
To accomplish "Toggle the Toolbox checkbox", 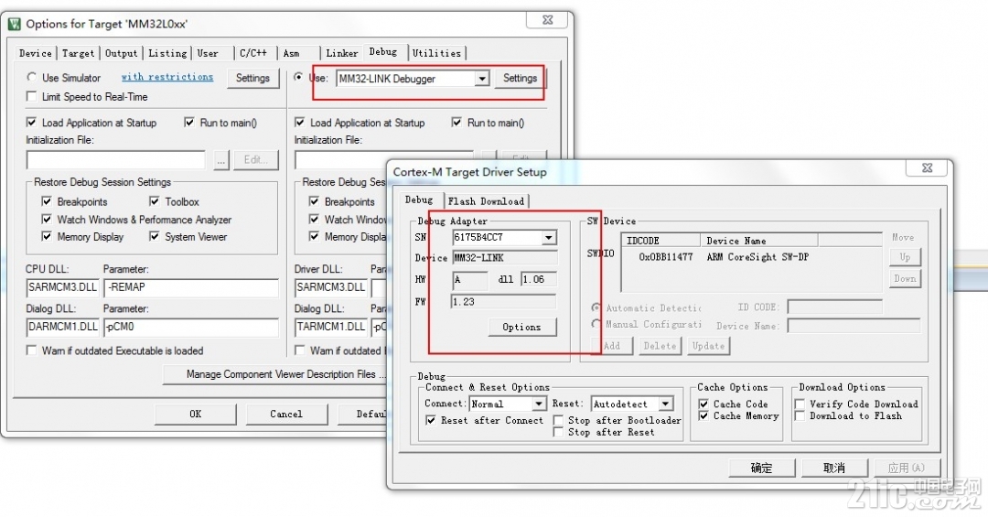I will (x=155, y=201).
